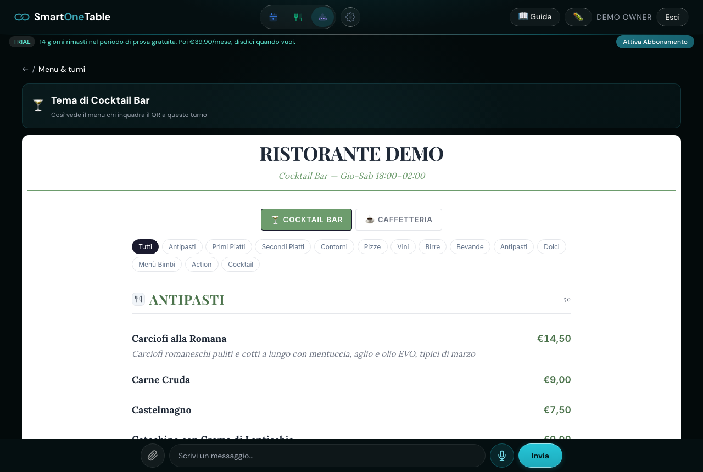Viewport: 703px width, 472px height.
Task: Select the Cocktail category chip
Action: coord(241,265)
